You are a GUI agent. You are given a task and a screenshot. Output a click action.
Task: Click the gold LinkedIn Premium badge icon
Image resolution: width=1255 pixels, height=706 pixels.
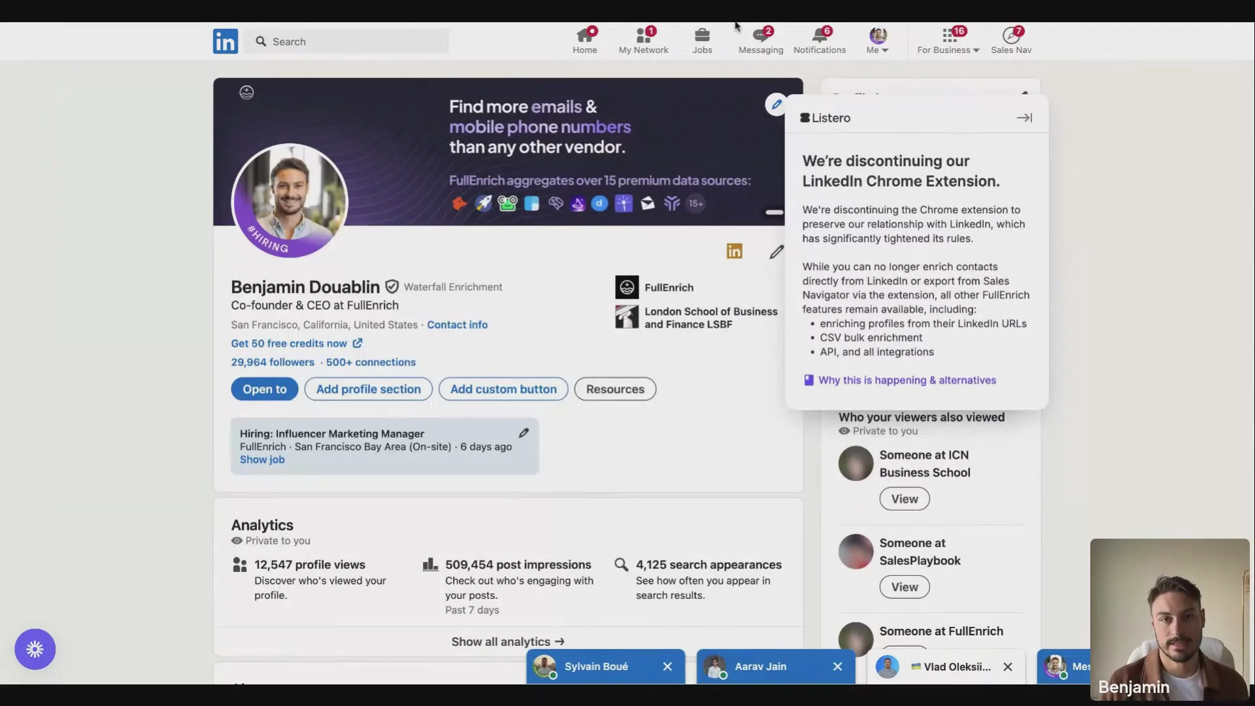[735, 251]
